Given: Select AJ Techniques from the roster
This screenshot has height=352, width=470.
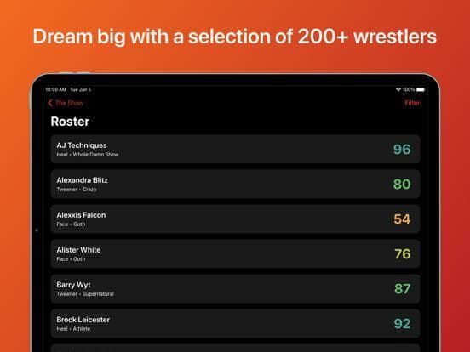Looking at the screenshot, I should click(235, 149).
